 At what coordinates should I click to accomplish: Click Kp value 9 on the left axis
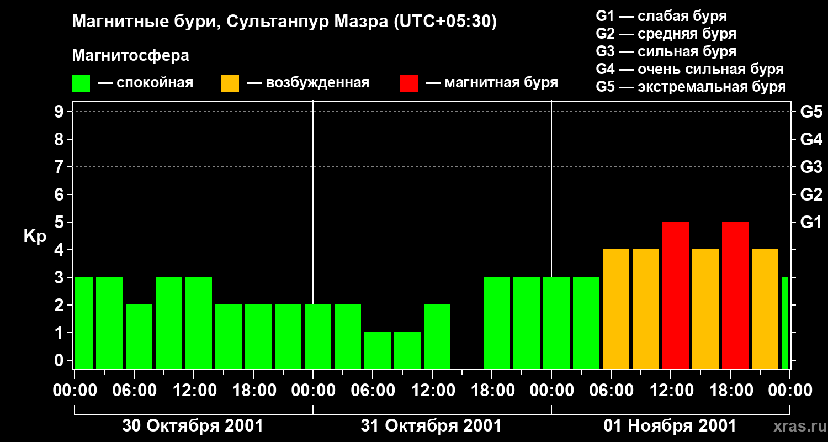(x=60, y=112)
